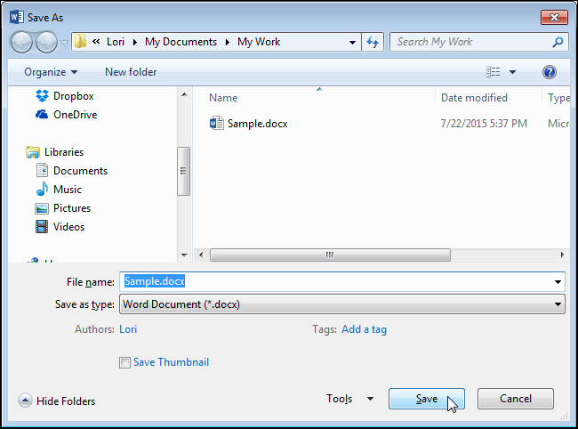Click the search magnifier icon
The width and height of the screenshot is (578, 429).
[558, 42]
